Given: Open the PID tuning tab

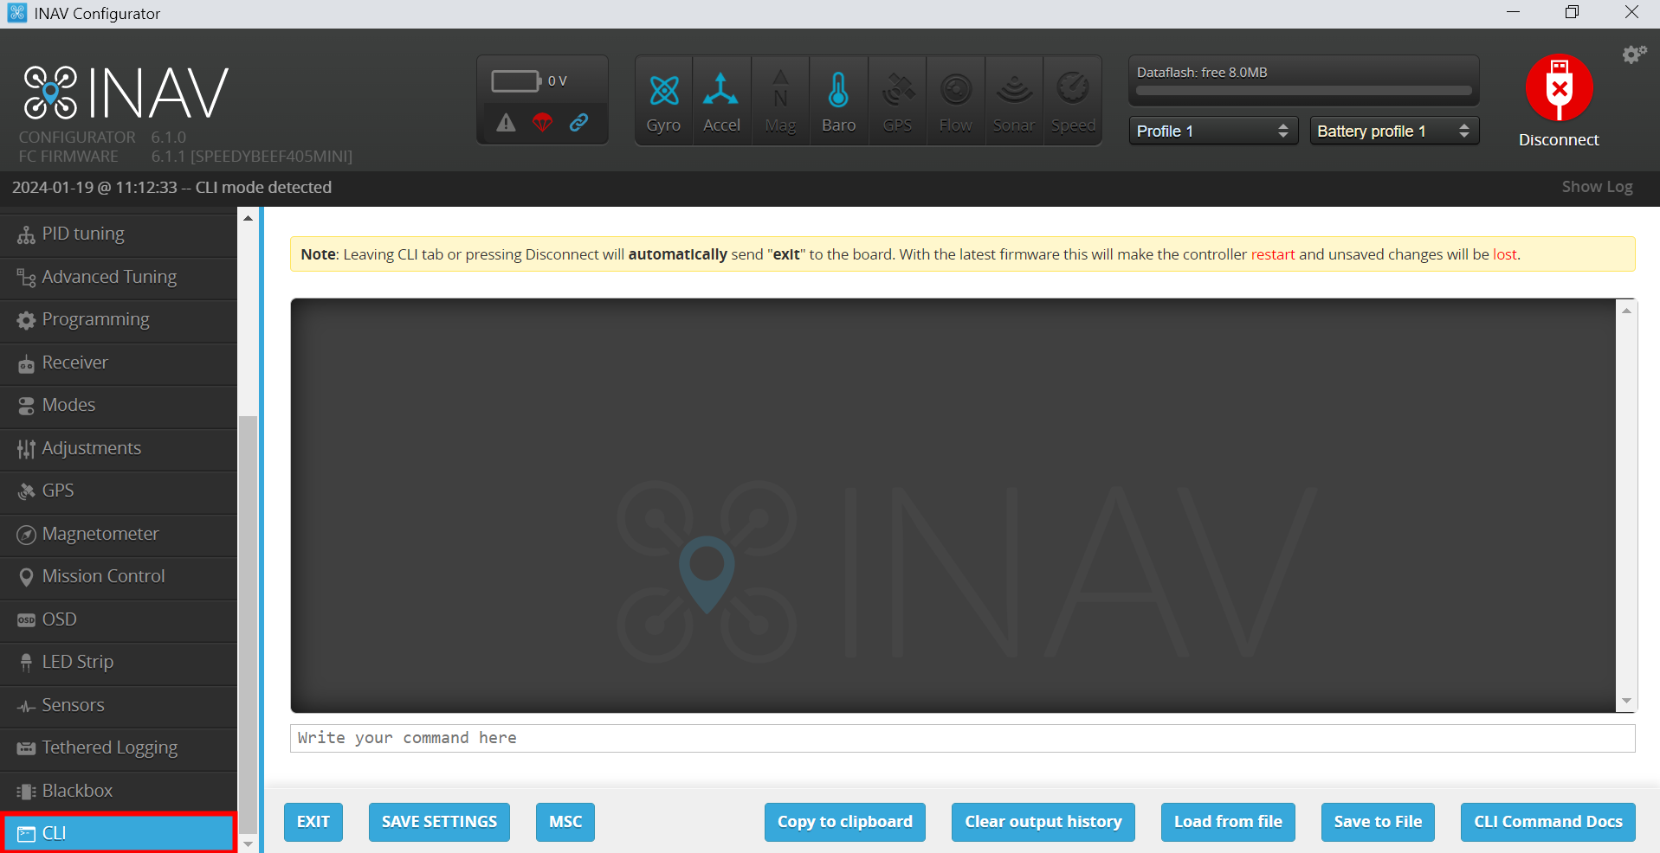Looking at the screenshot, I should coord(119,234).
